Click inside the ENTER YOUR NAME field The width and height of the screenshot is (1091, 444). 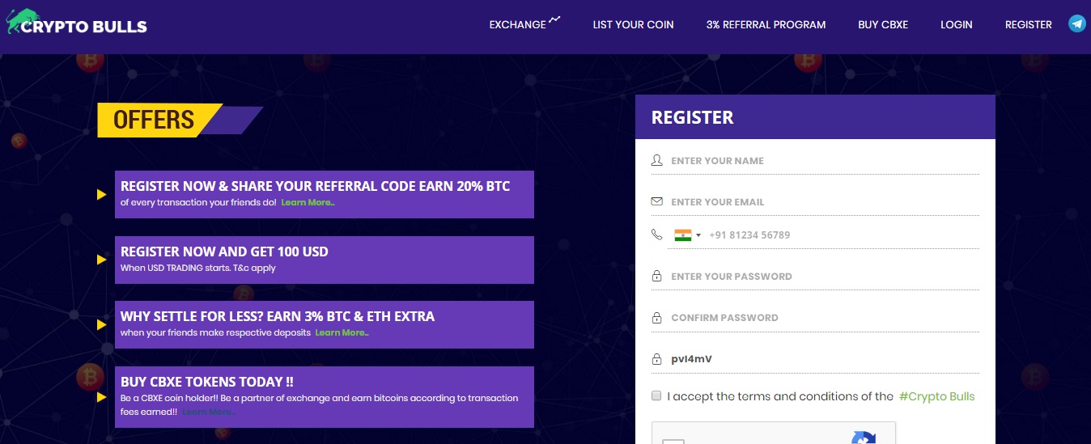pyautogui.click(x=821, y=161)
